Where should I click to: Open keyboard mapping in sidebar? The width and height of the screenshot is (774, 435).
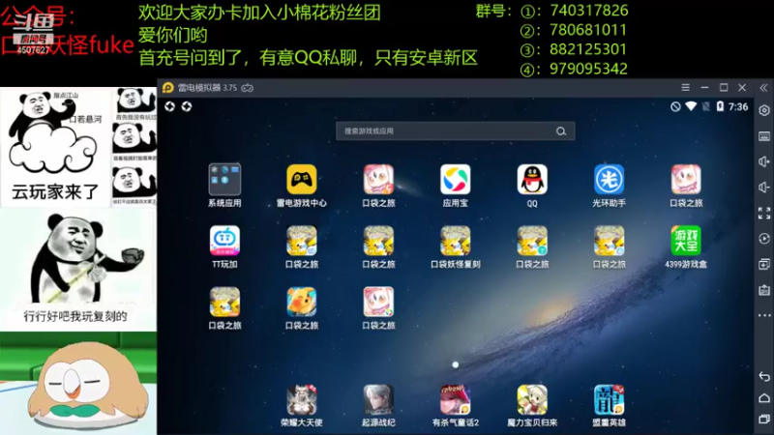coord(764,136)
